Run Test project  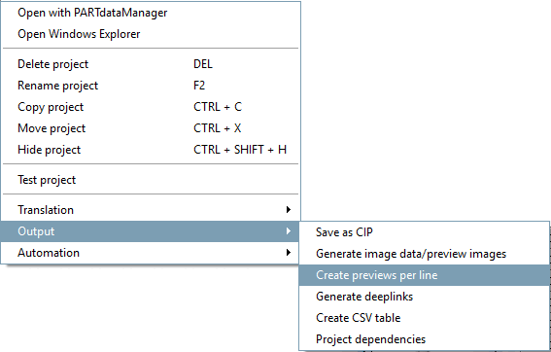[151, 180]
